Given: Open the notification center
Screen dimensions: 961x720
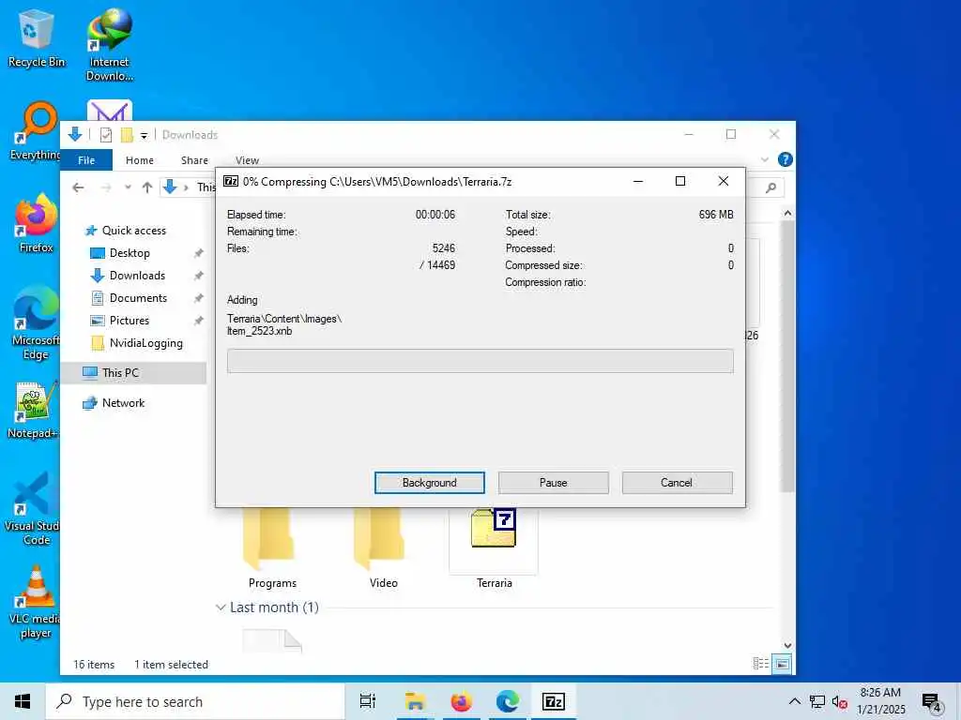Looking at the screenshot, I should point(932,702).
